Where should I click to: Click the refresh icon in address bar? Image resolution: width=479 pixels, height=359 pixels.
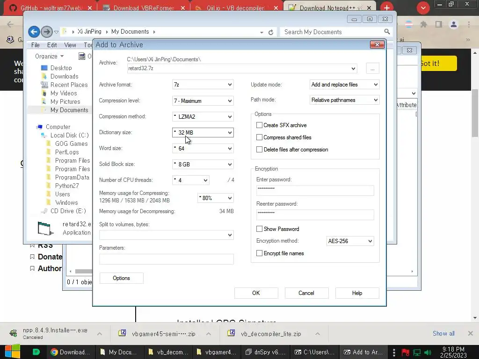271,32
